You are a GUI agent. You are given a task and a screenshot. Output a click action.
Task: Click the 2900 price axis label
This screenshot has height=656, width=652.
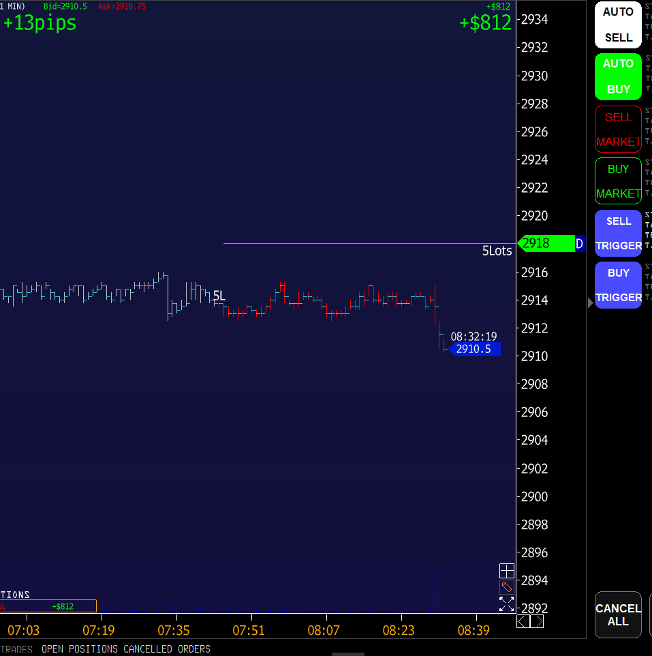click(x=534, y=497)
